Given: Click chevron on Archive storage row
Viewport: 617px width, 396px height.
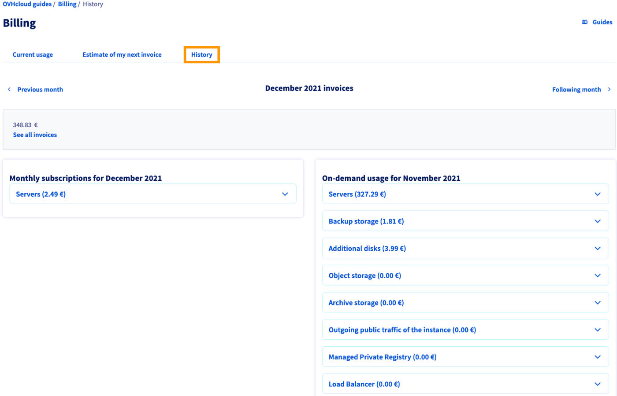Looking at the screenshot, I should [x=597, y=303].
